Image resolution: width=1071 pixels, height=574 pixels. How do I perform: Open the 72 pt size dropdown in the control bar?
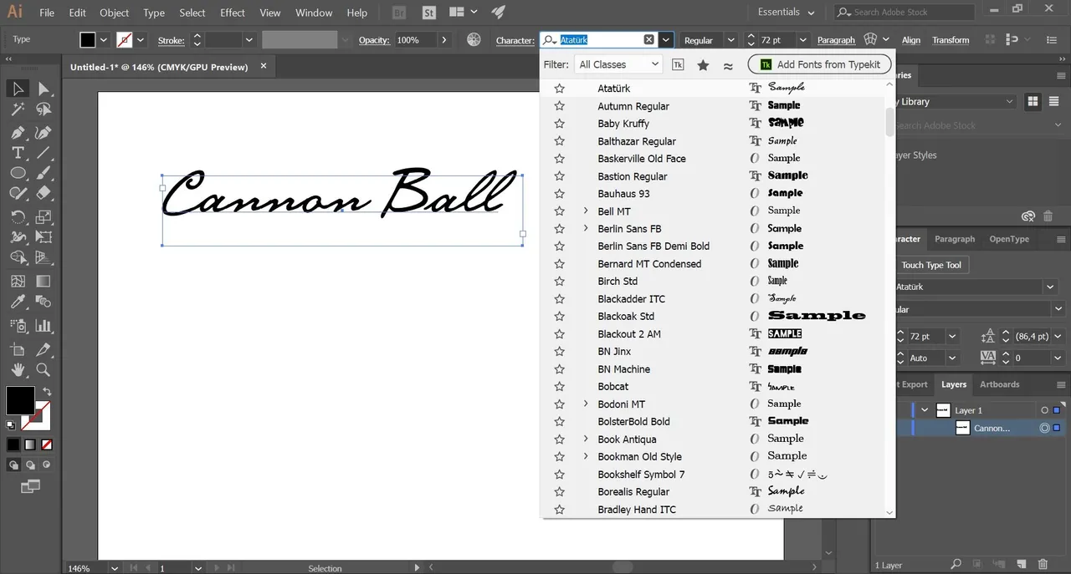coord(803,40)
